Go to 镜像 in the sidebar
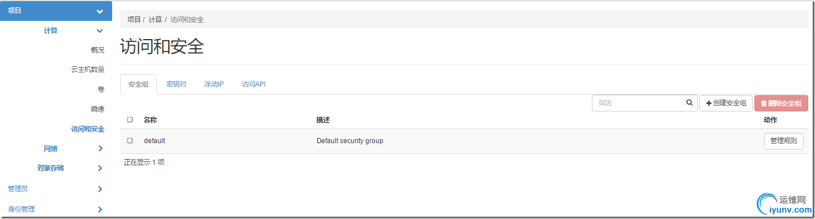The height and width of the screenshot is (219, 815). [x=97, y=109]
